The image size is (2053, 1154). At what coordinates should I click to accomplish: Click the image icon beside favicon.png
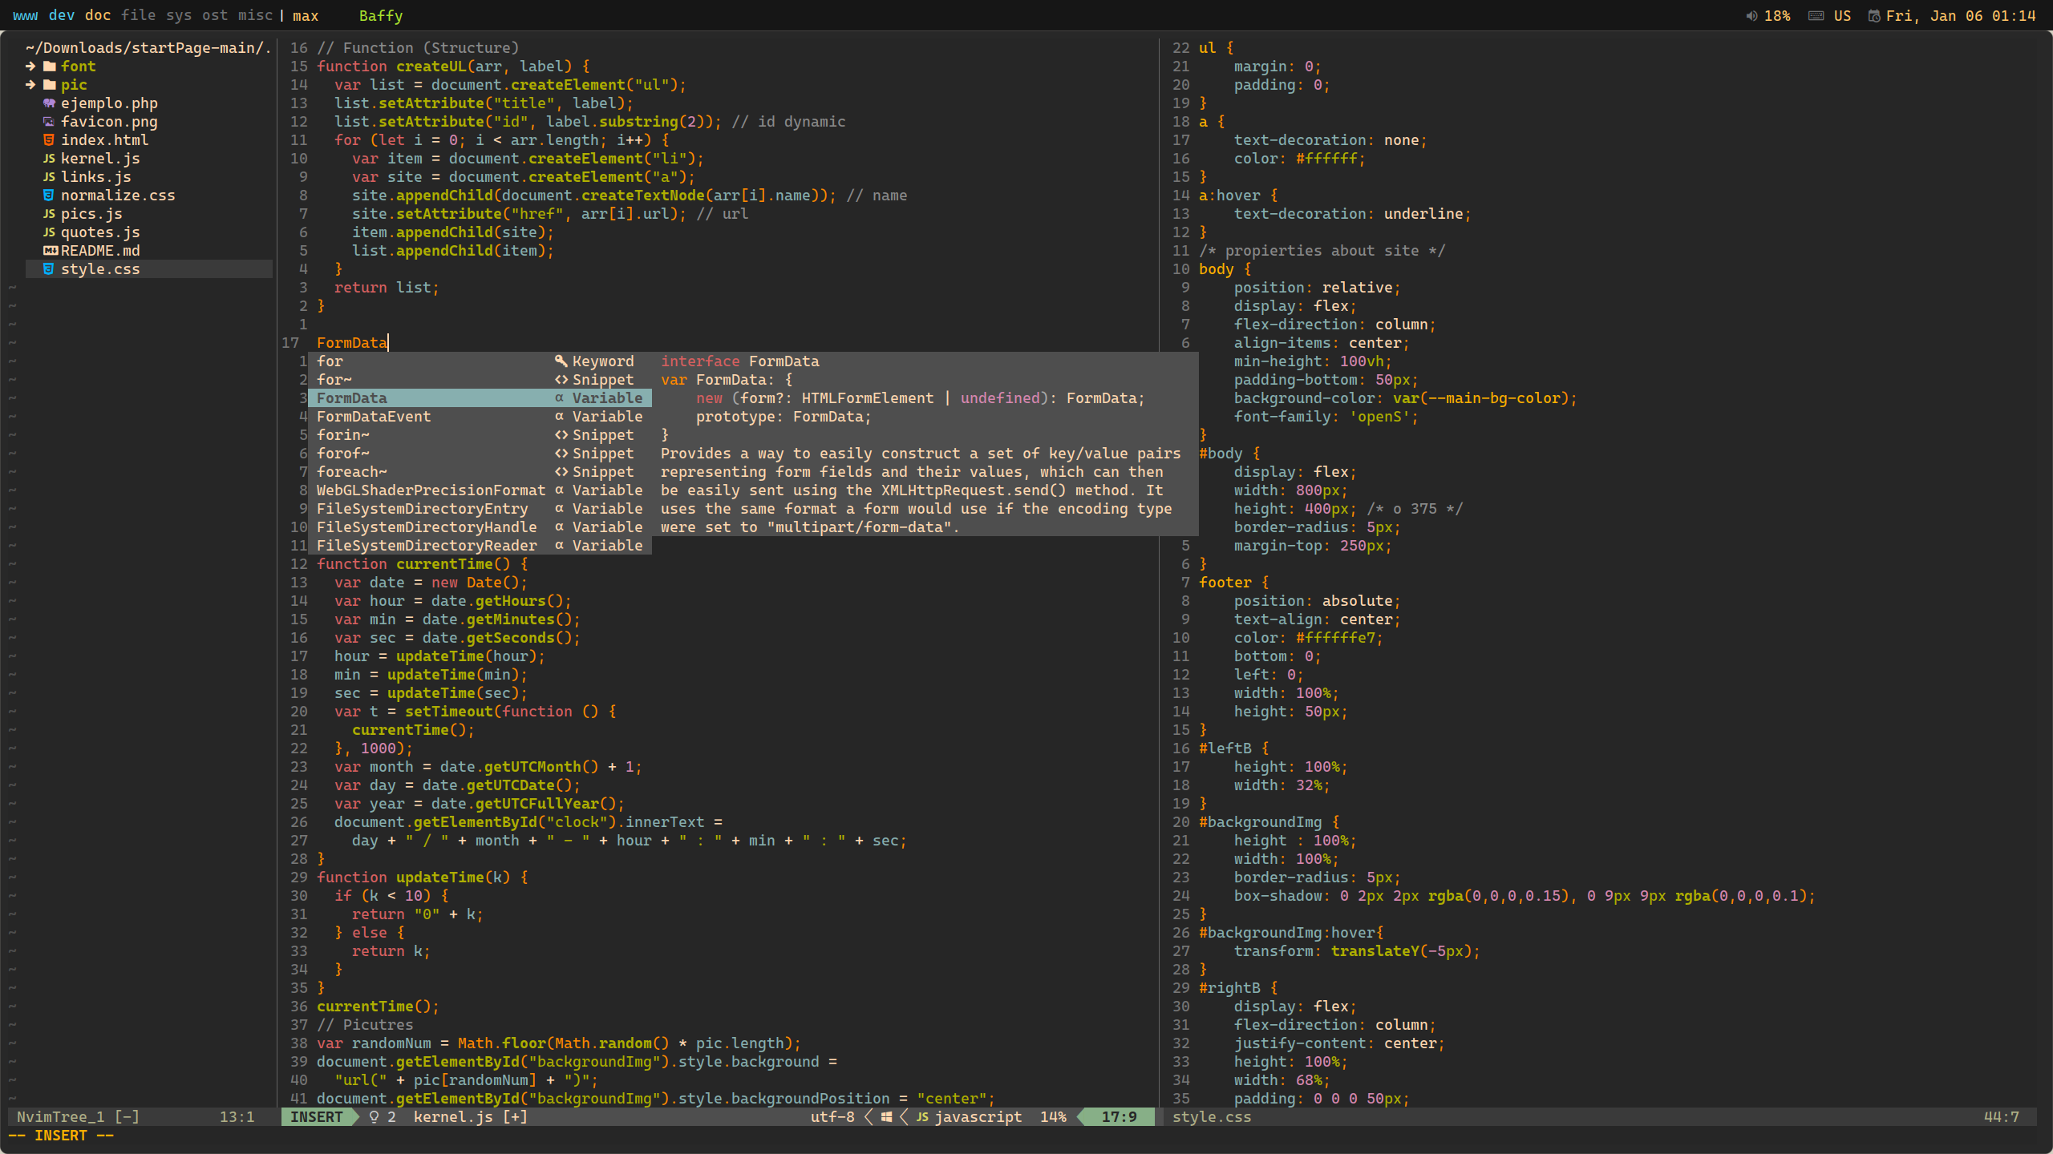tap(49, 122)
